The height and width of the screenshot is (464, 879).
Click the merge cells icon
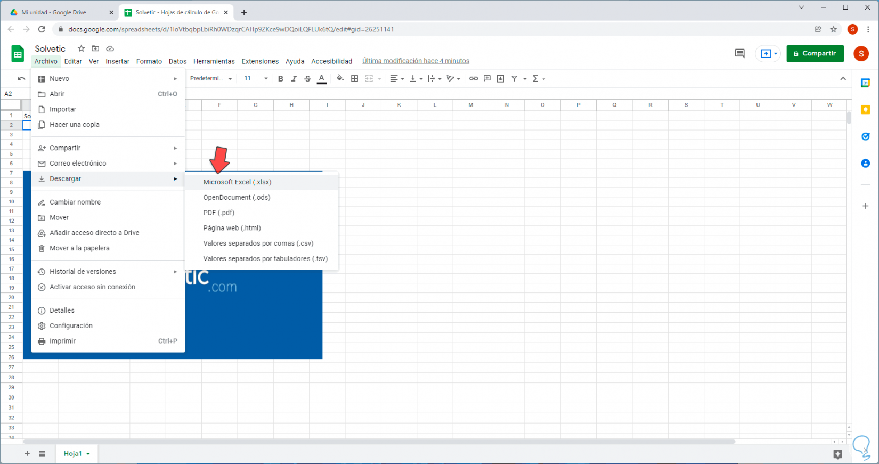(369, 79)
